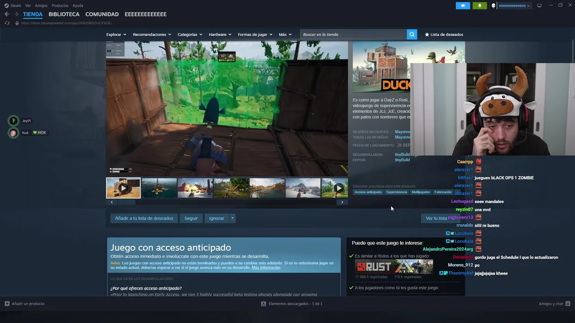The width and height of the screenshot is (575, 323).
Task: Open the Productos menu
Action: pyautogui.click(x=60, y=5)
